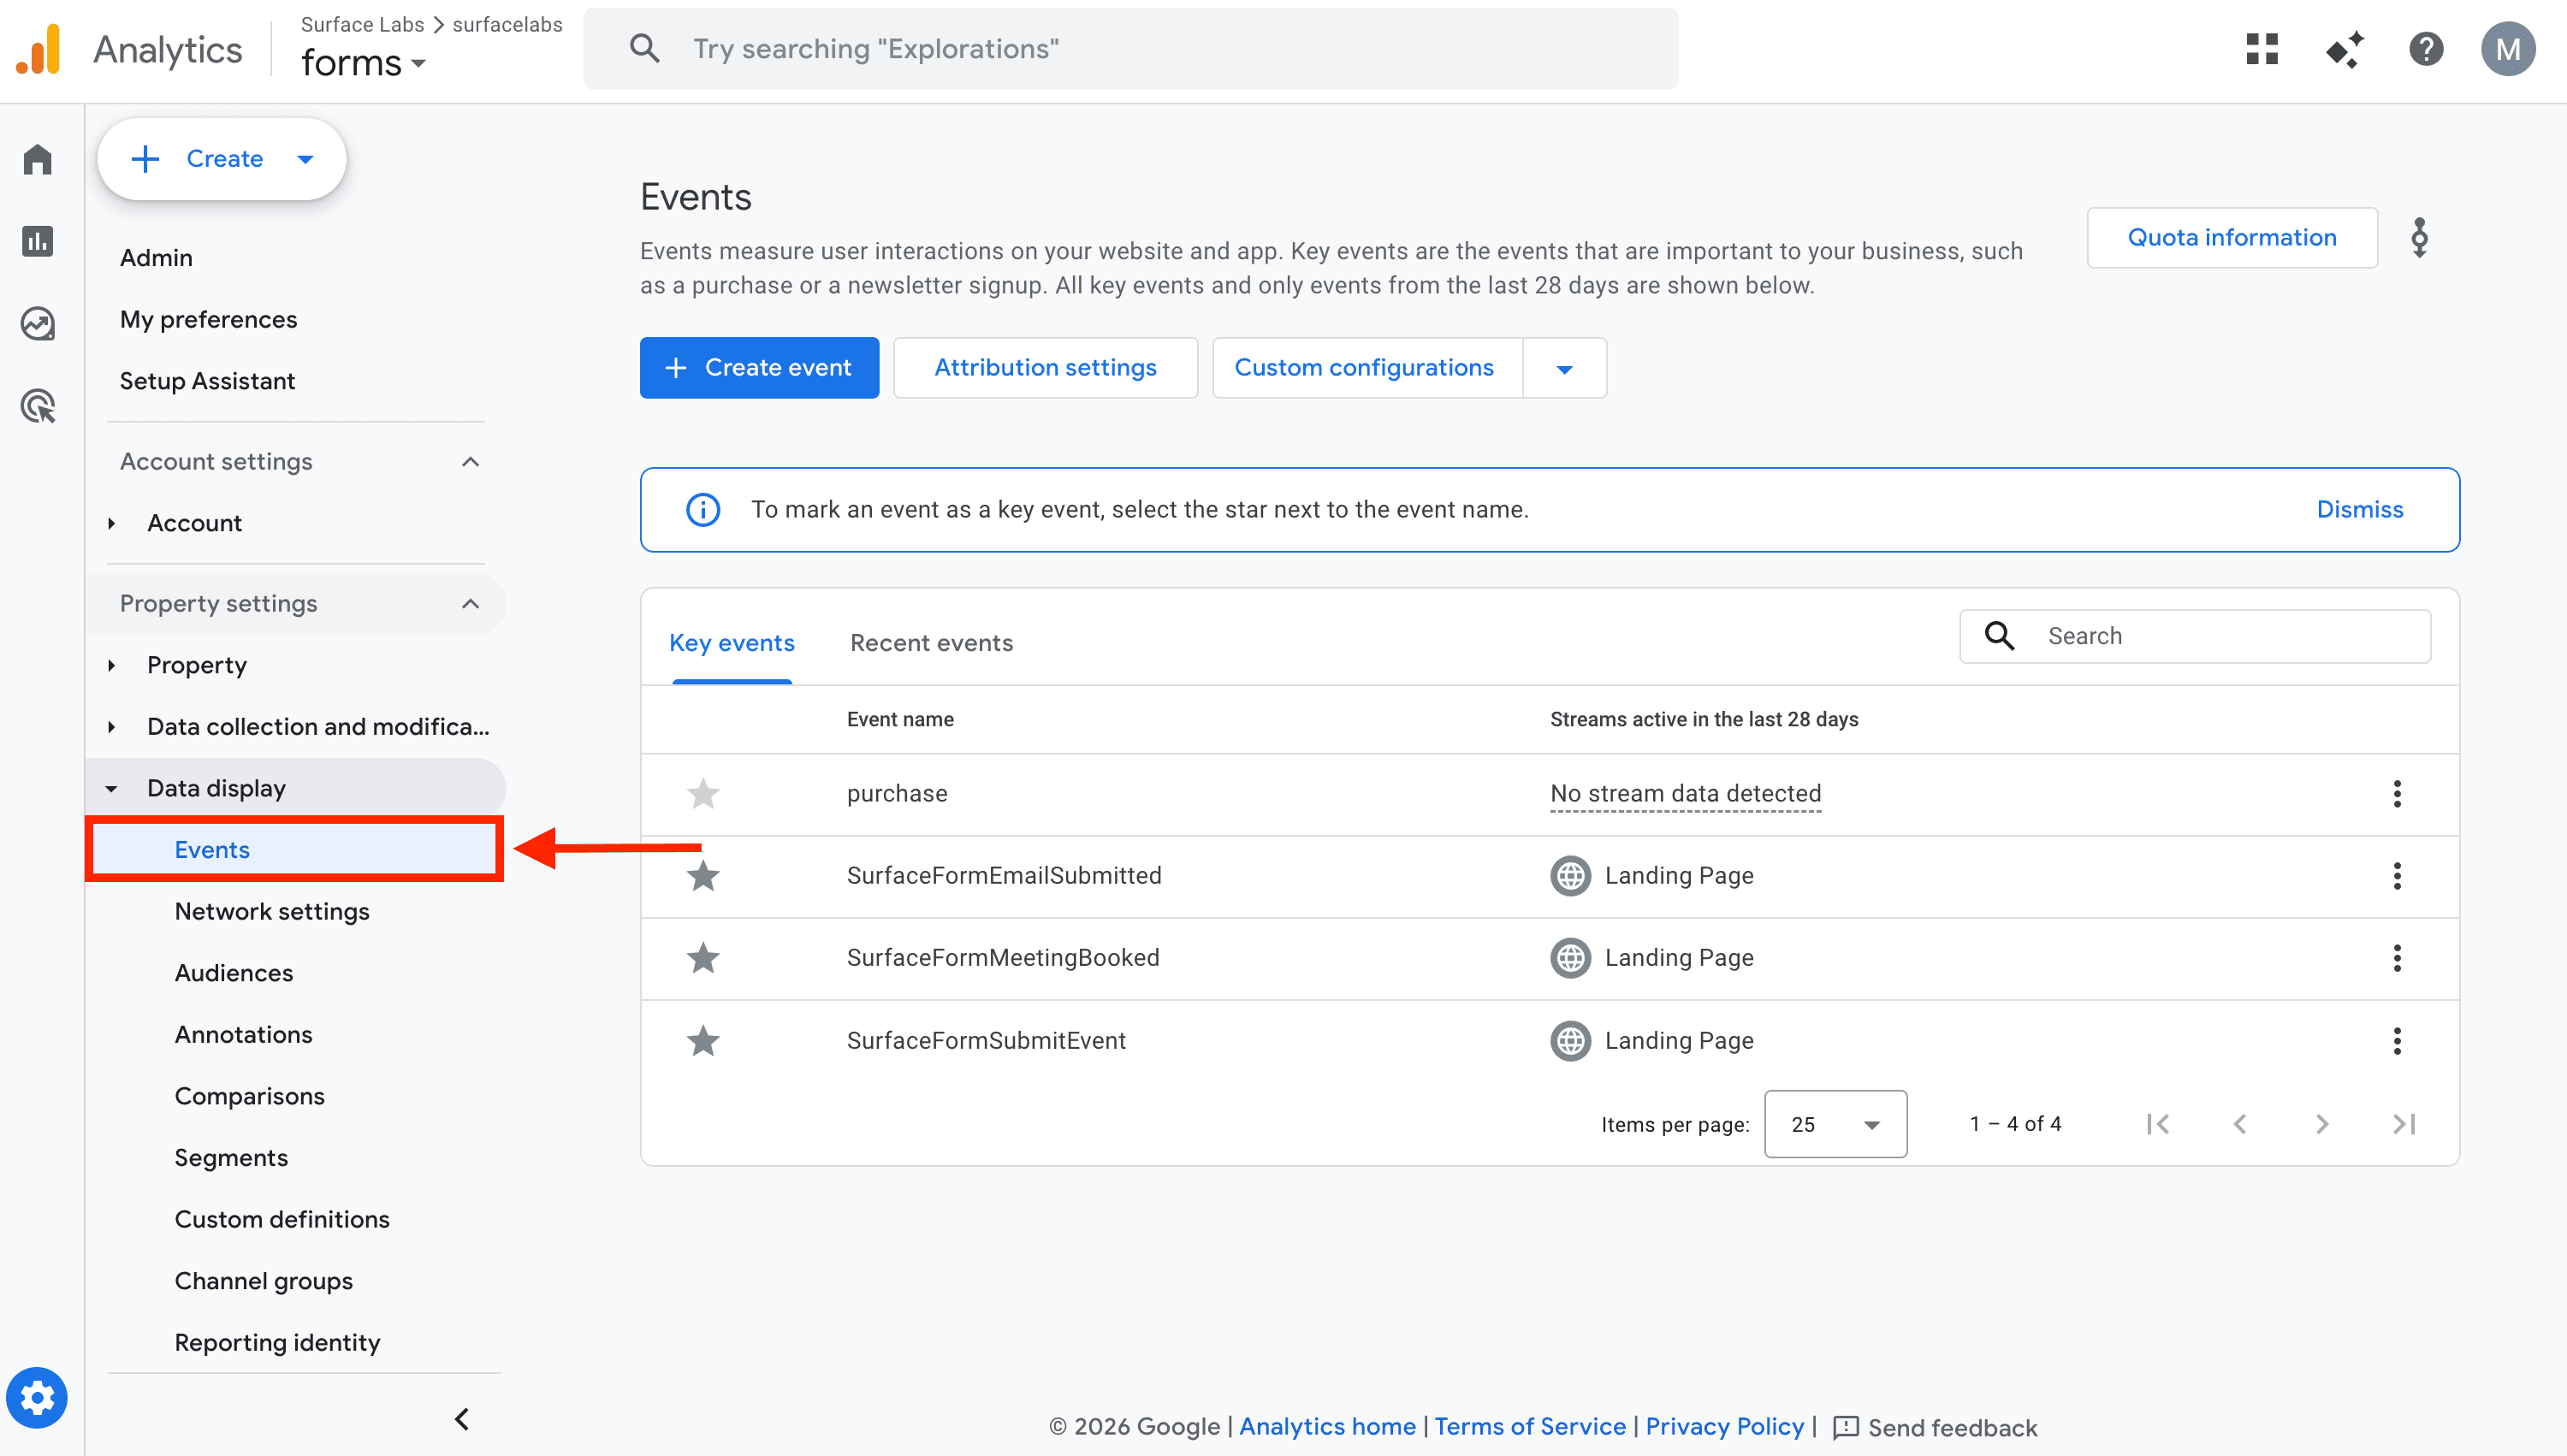Click the search magnifier in top bar
This screenshot has width=2567, height=1456.
tap(645, 48)
